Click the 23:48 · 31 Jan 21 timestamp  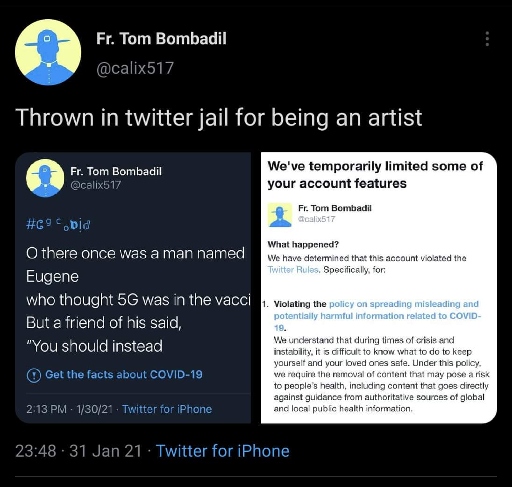[x=78, y=451]
